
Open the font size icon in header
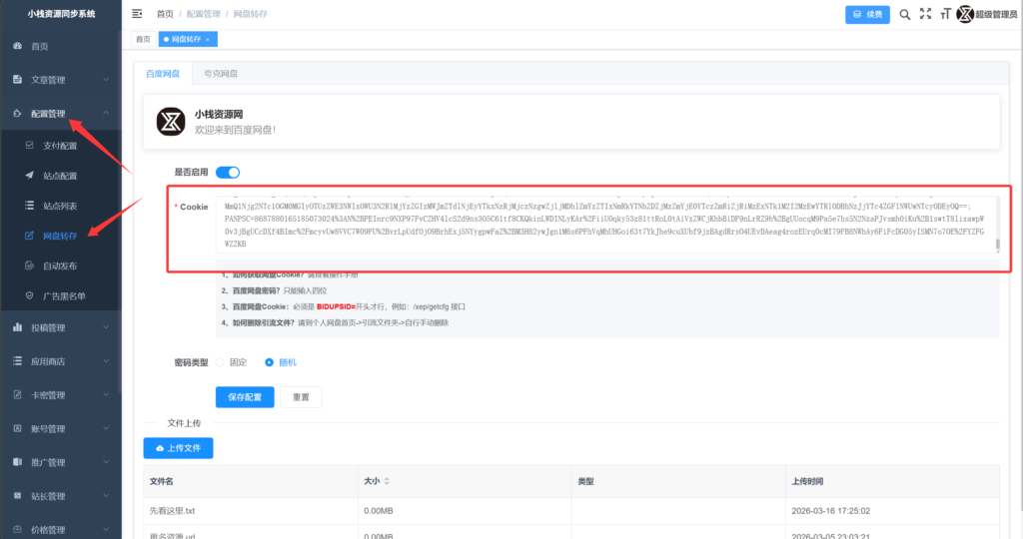pos(945,14)
